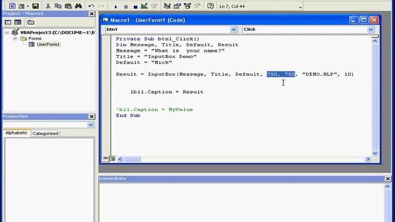Viewport: 395px width, 222px height.
Task: Click the horizontal scroll left arrow
Action: [120, 159]
